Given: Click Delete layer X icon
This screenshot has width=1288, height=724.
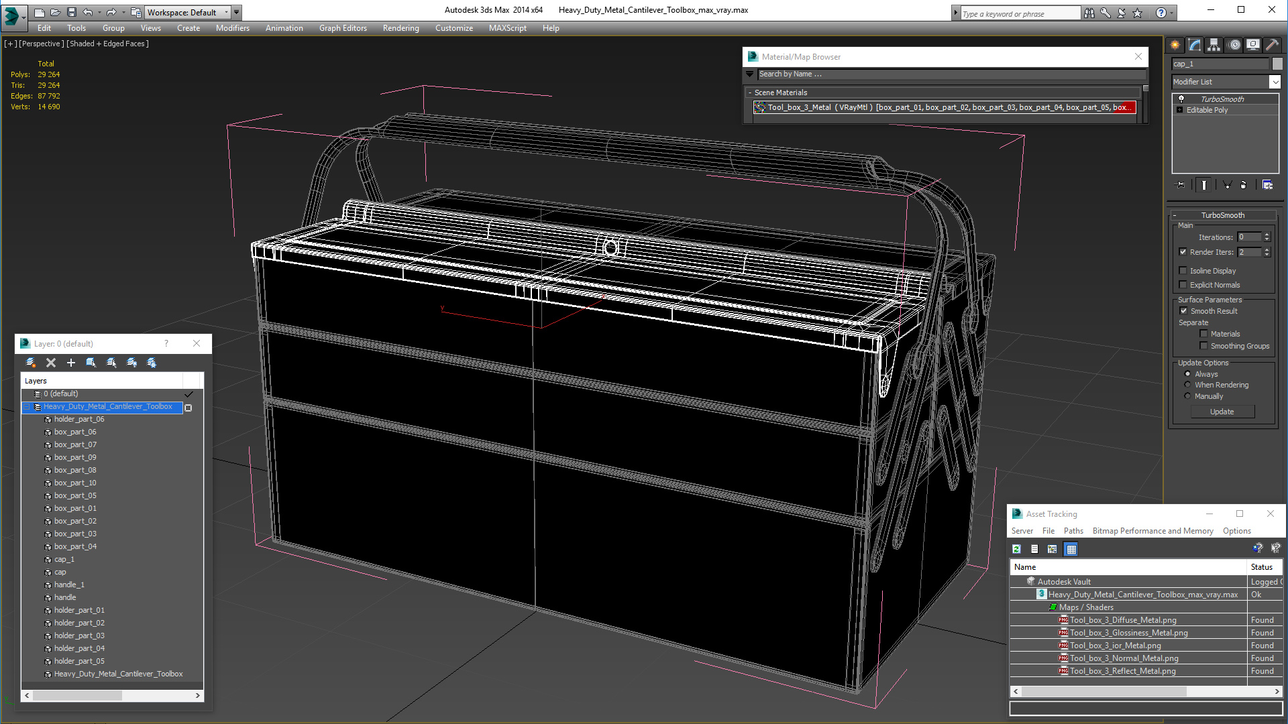Looking at the screenshot, I should [51, 363].
